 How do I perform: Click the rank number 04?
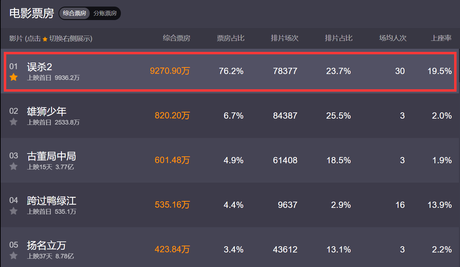[x=14, y=200]
